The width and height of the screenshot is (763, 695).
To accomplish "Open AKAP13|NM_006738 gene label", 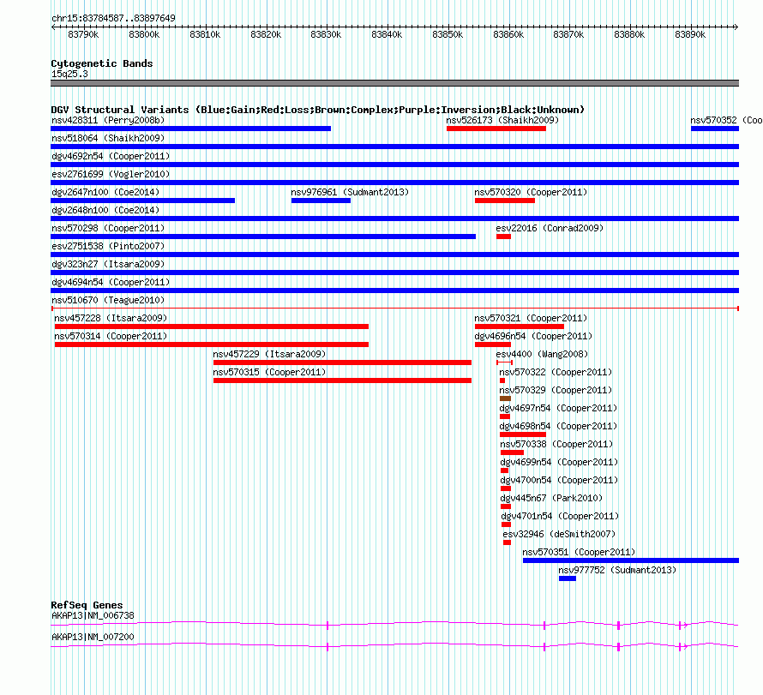I will [93, 615].
